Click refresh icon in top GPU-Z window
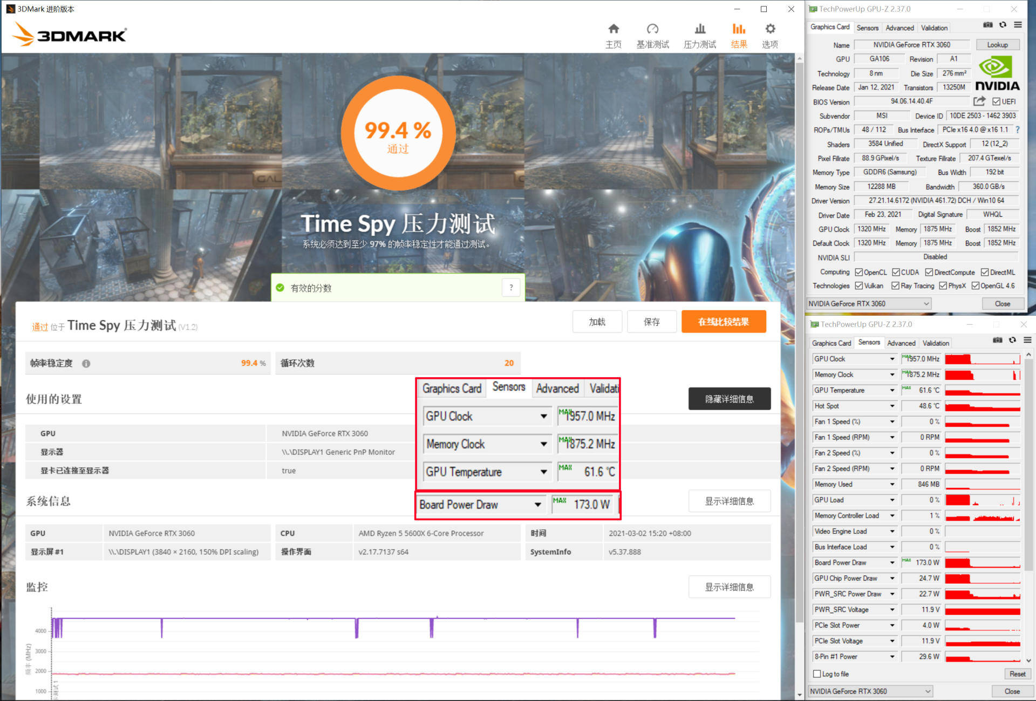The width and height of the screenshot is (1036, 701). [1003, 25]
